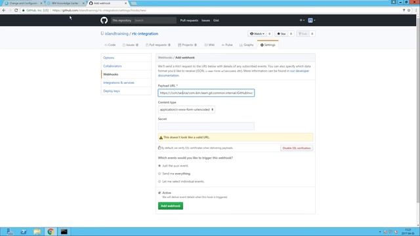Open islandtraining owner link
The width and height of the screenshot is (420, 236).
coord(117,33)
